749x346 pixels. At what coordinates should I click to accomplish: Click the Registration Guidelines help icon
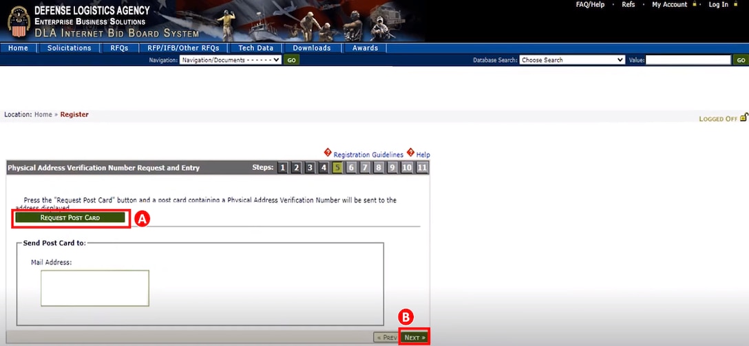click(328, 153)
